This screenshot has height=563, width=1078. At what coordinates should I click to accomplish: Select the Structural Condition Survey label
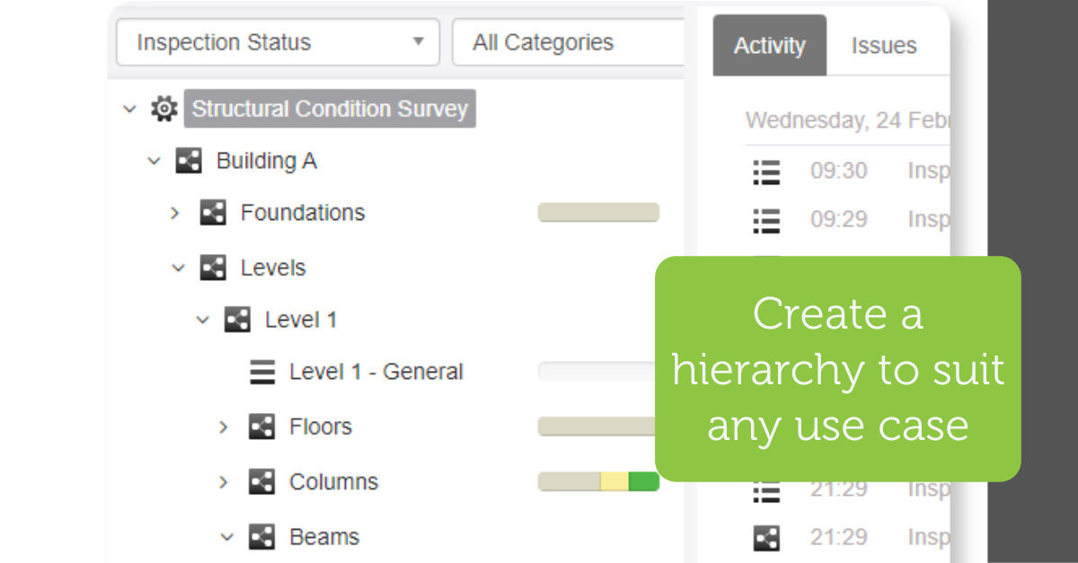[330, 110]
